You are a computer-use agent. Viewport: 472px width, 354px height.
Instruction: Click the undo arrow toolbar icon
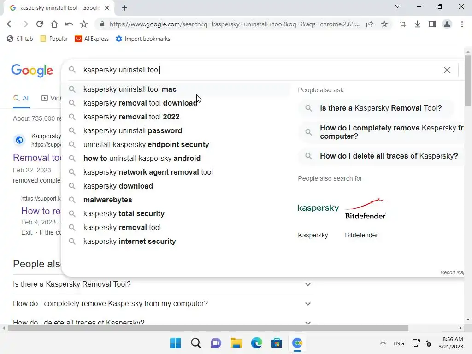pos(69,24)
